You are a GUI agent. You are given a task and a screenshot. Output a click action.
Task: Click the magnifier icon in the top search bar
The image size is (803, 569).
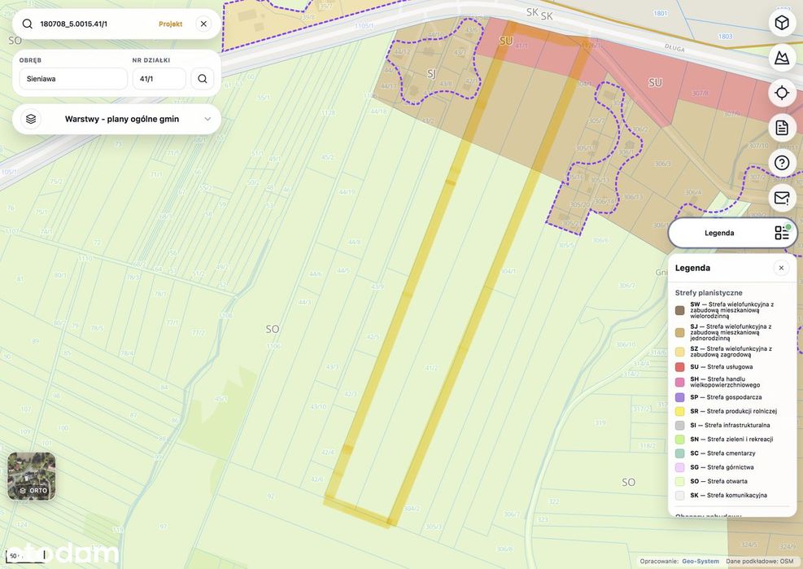tap(28, 24)
